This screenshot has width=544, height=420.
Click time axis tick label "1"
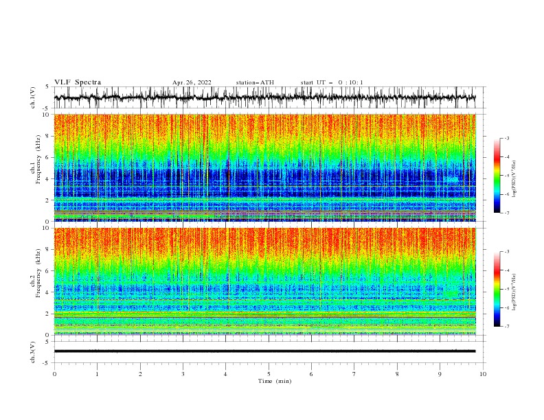tap(97, 374)
